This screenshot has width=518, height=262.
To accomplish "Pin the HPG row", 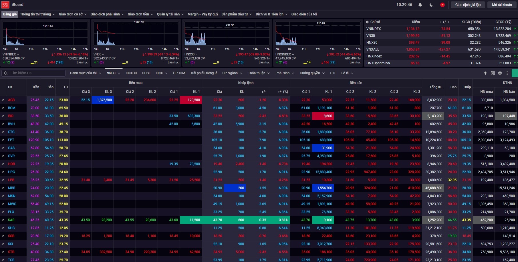I will pyautogui.click(x=3, y=172).
